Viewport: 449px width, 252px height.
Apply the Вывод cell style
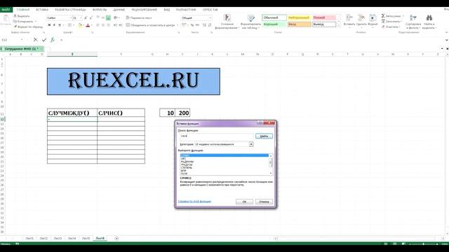[x=324, y=24]
